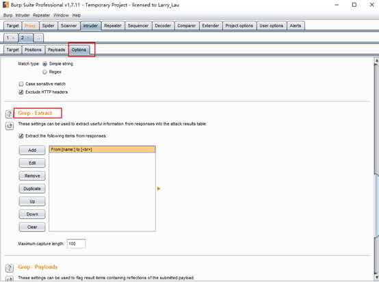Click Edit button for extract item
This screenshot has width=379, height=282.
[x=32, y=163]
